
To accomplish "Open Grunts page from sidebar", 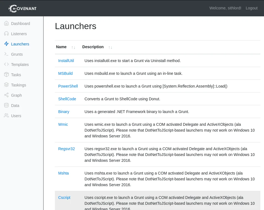I will [17, 54].
